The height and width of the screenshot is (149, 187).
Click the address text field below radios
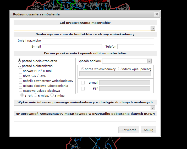pos(115,74)
